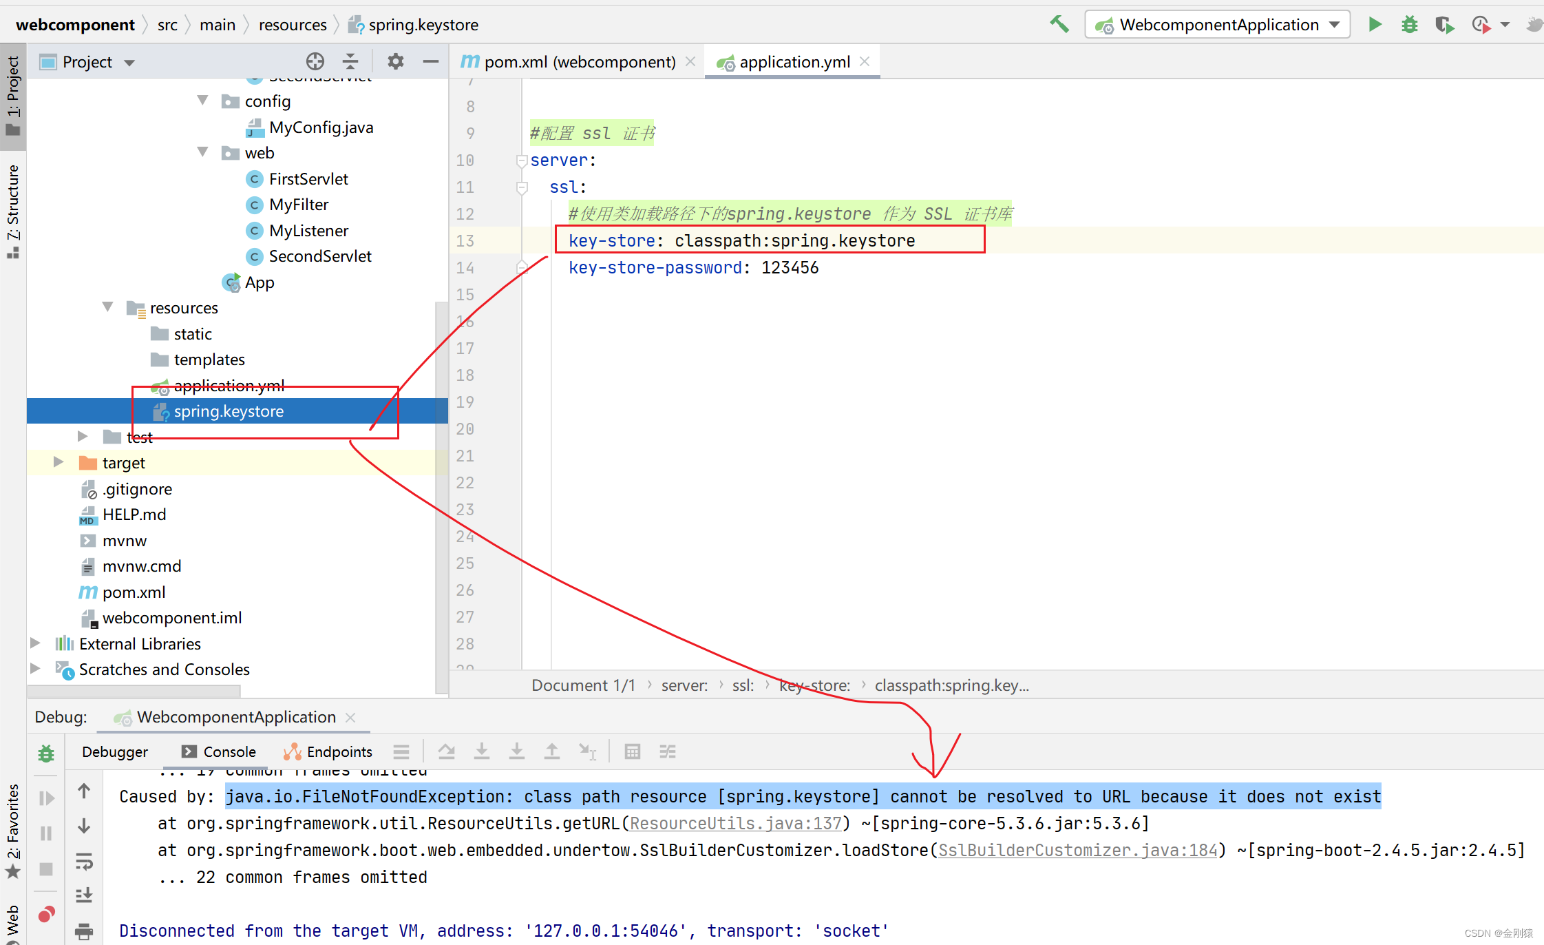
Task: Click the Collapse All icon in Project panel
Action: (350, 62)
